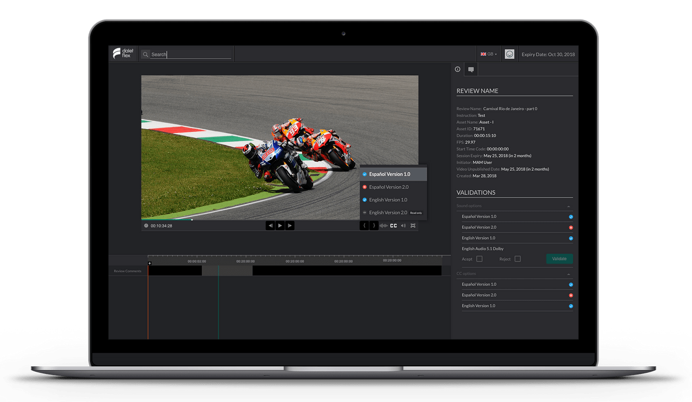
Task: Set the mark-in bracket point
Action: [364, 226]
